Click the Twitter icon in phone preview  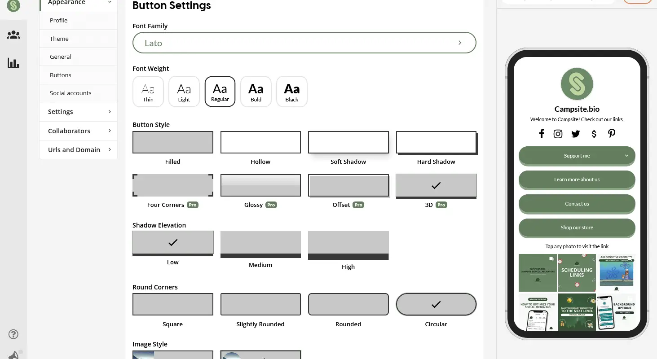(576, 134)
